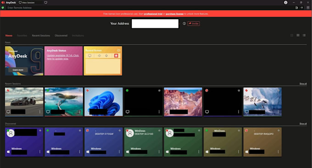Open the New Session tab
312x168 pixels.
27,3
